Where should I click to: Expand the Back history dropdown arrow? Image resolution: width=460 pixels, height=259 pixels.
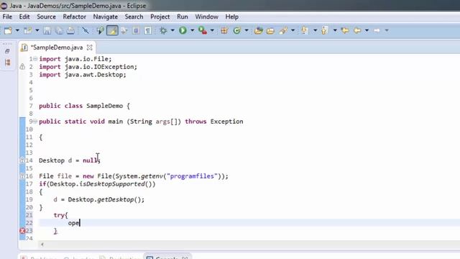pyautogui.click(x=367, y=30)
